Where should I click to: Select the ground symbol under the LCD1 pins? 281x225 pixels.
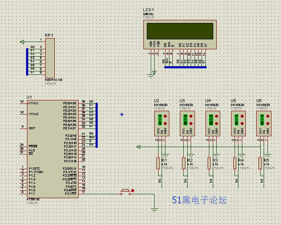(x=151, y=76)
